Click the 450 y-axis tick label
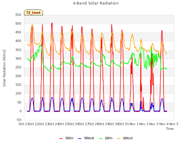Image resolution: width=192 pixels, height=144 pixels. tap(18, 32)
